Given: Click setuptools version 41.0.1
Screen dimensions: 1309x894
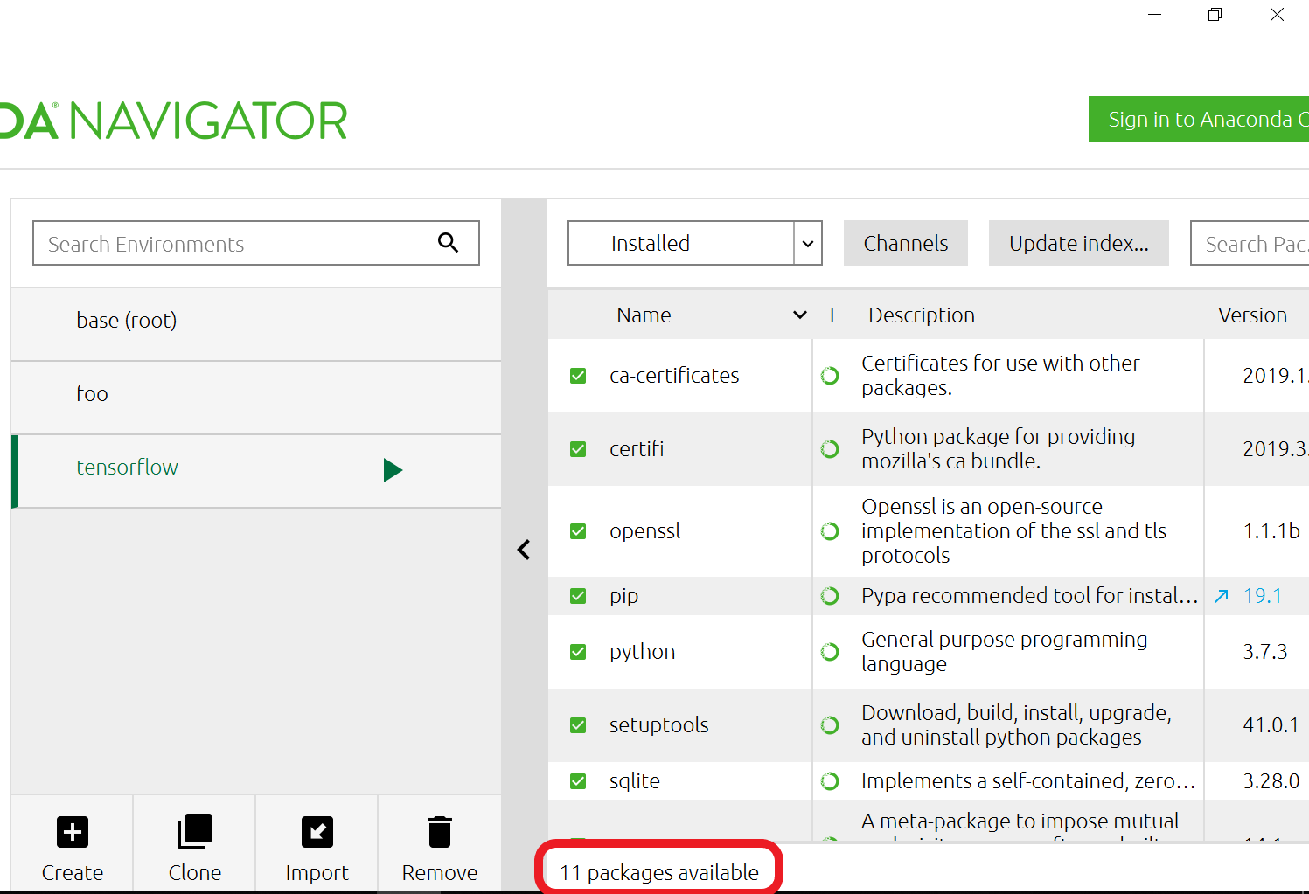Looking at the screenshot, I should tap(1271, 725).
